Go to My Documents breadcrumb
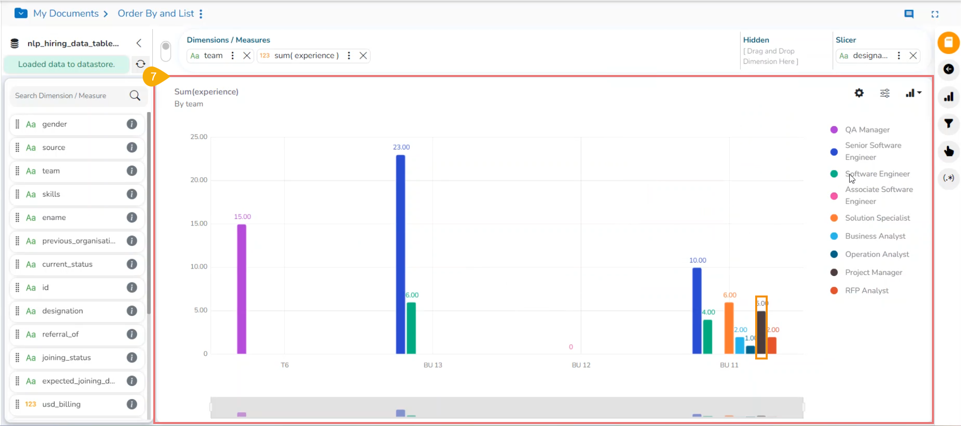Viewport: 961px width, 426px height. [x=66, y=13]
